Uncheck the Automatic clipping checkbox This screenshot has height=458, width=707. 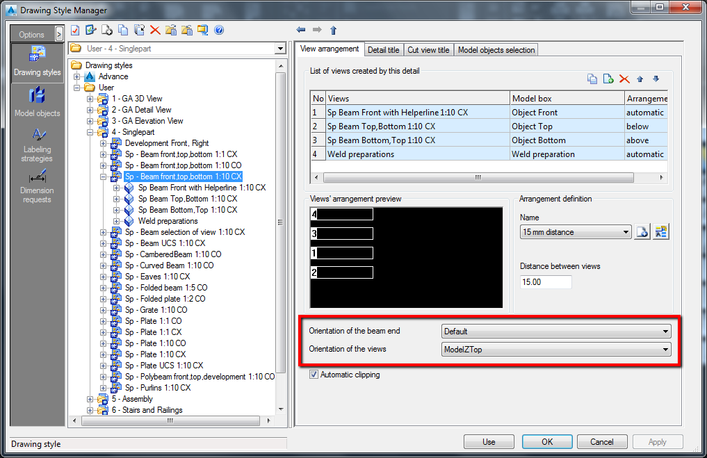[x=314, y=374]
